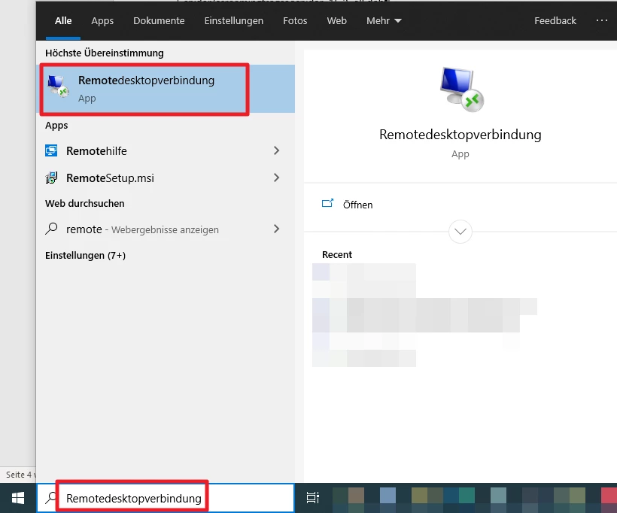Expand the remote web results arrow

point(276,229)
